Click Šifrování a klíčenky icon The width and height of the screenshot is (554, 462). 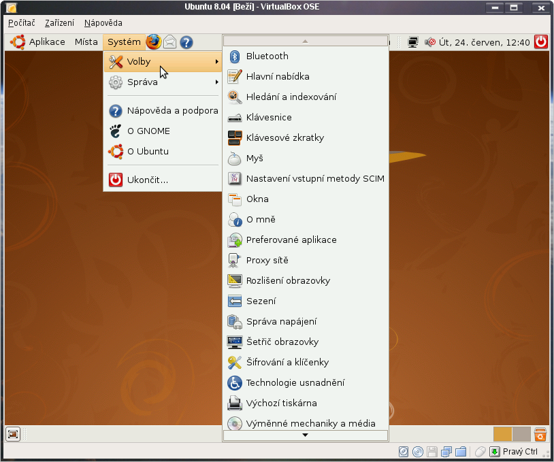pyautogui.click(x=235, y=363)
